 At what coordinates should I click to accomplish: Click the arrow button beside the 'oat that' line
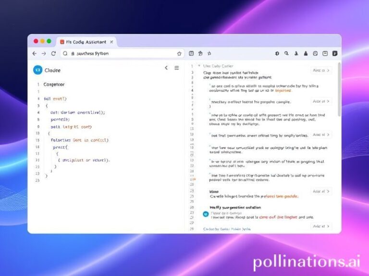tap(321, 135)
